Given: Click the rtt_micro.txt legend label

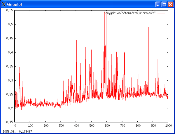Looking at the screenshot, I should (130, 13).
